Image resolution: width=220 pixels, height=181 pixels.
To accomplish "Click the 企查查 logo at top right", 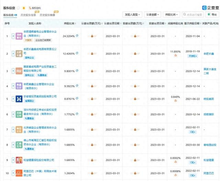I will [x=210, y=8].
